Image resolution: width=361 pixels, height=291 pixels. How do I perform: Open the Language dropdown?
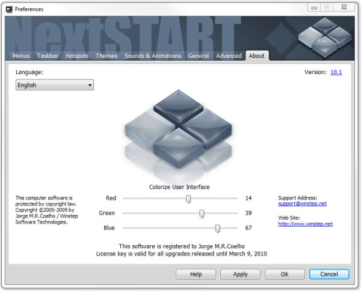(55, 85)
